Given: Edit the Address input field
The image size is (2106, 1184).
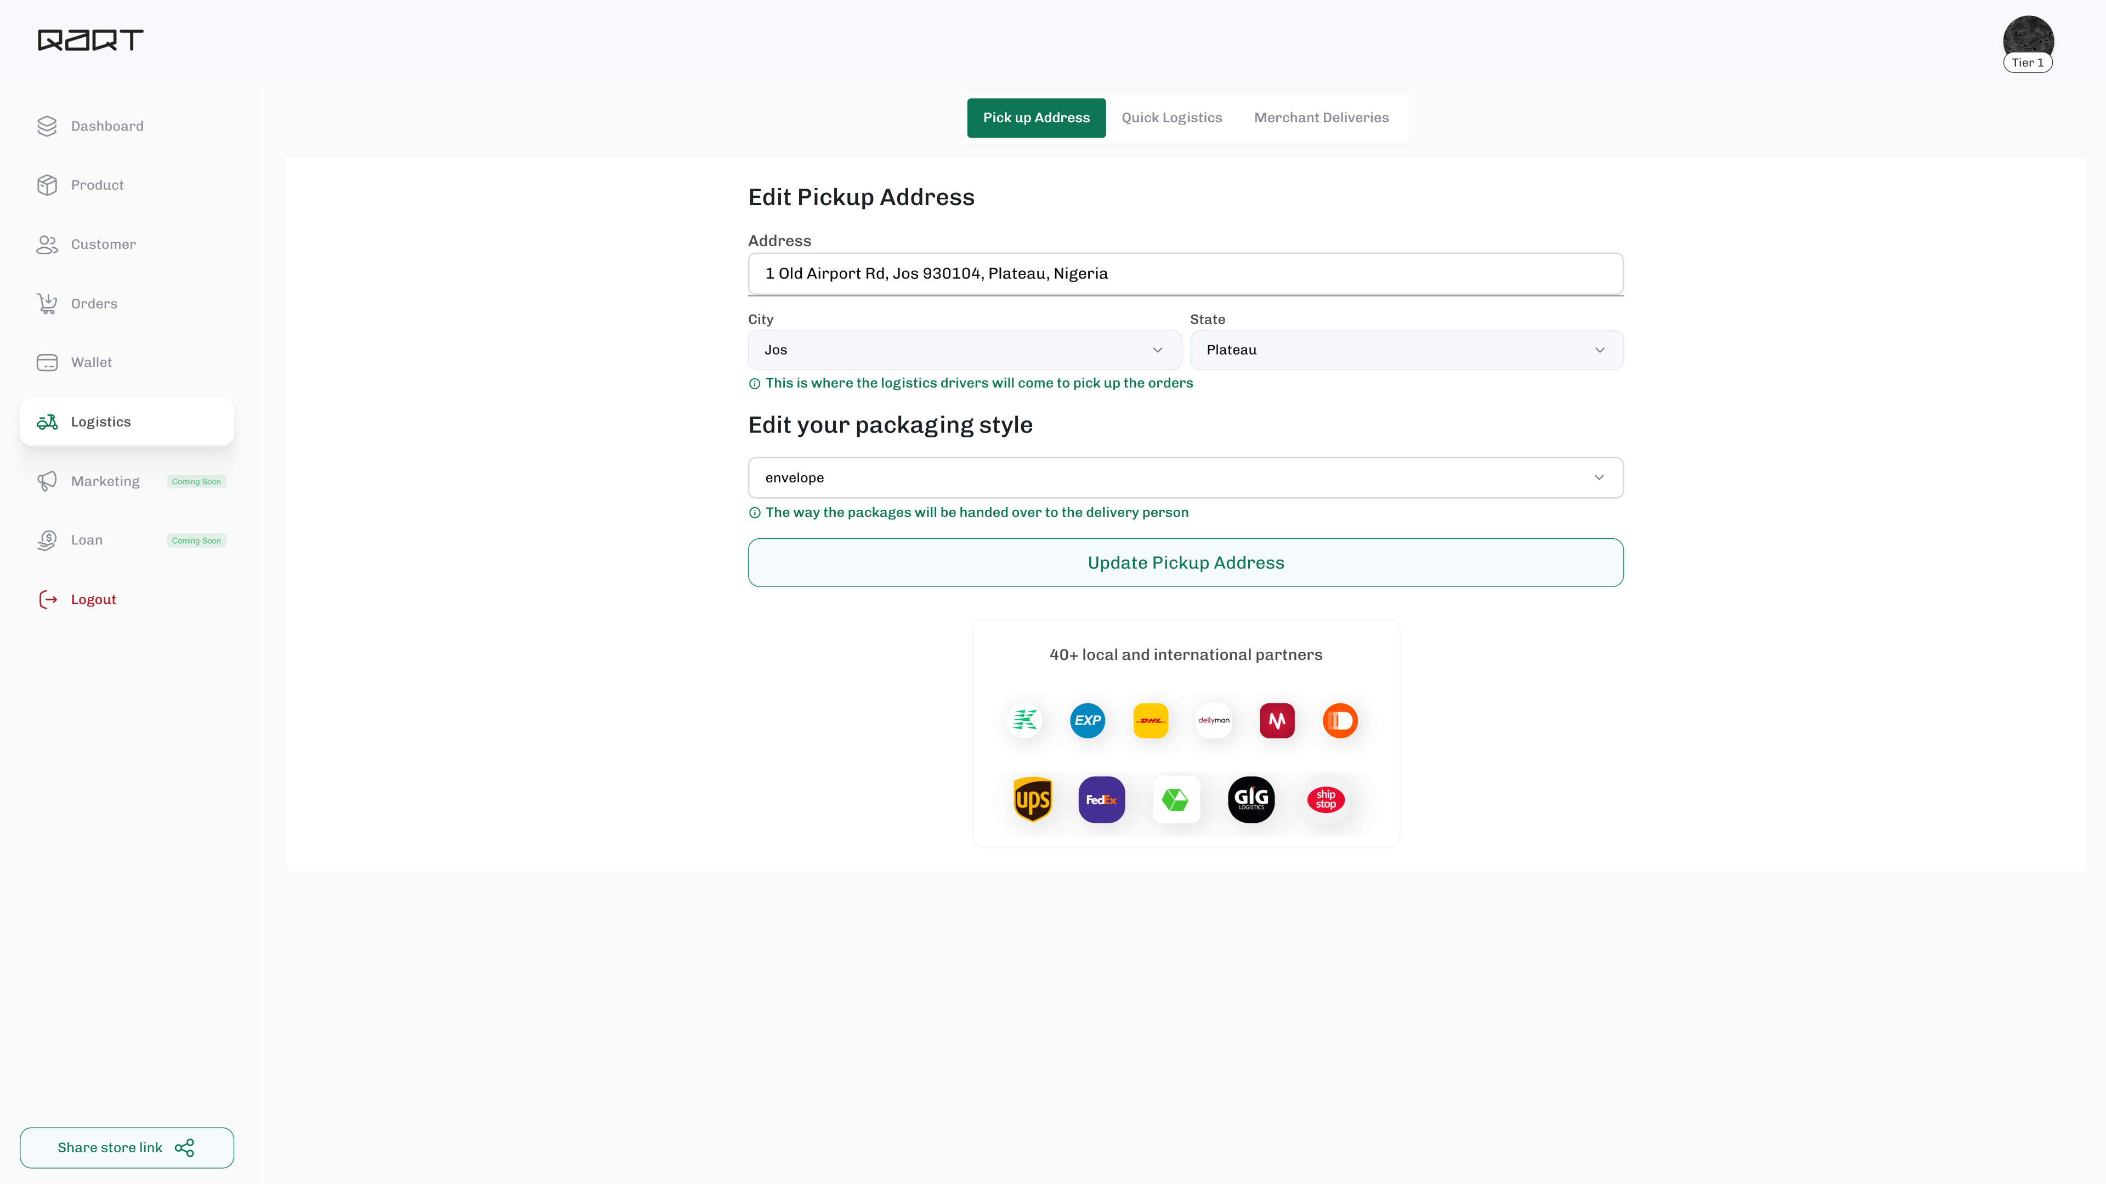Looking at the screenshot, I should coord(1185,274).
